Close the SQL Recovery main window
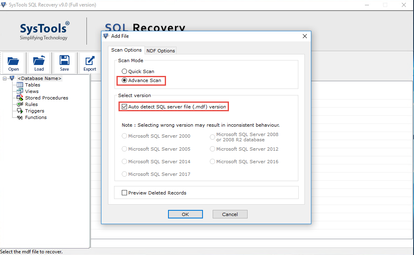This screenshot has height=255, width=414. pos(404,5)
